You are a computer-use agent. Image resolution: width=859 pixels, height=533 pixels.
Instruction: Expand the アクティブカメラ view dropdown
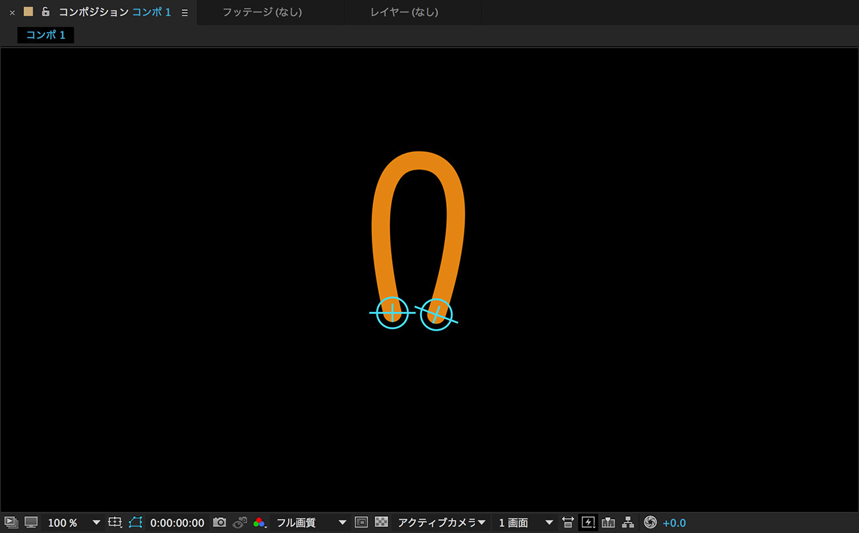click(441, 522)
